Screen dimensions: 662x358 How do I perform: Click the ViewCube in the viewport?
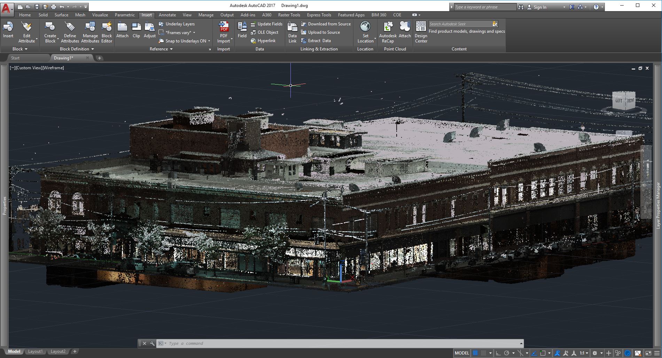point(624,101)
